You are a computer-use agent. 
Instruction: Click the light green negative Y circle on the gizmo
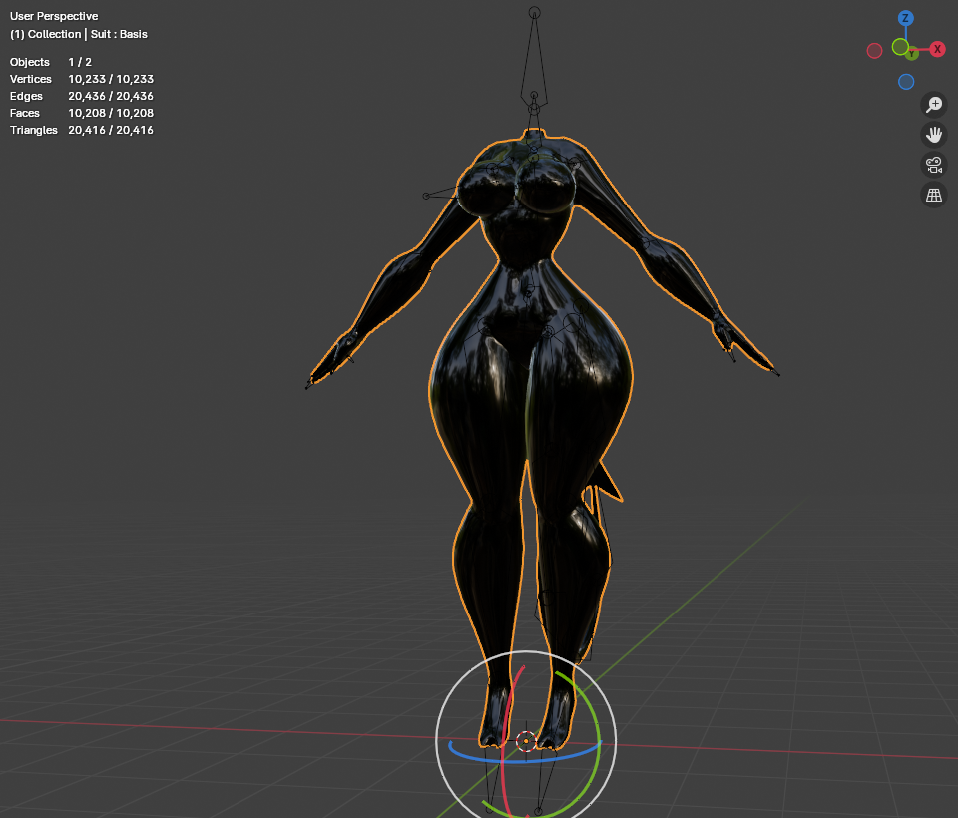899,47
